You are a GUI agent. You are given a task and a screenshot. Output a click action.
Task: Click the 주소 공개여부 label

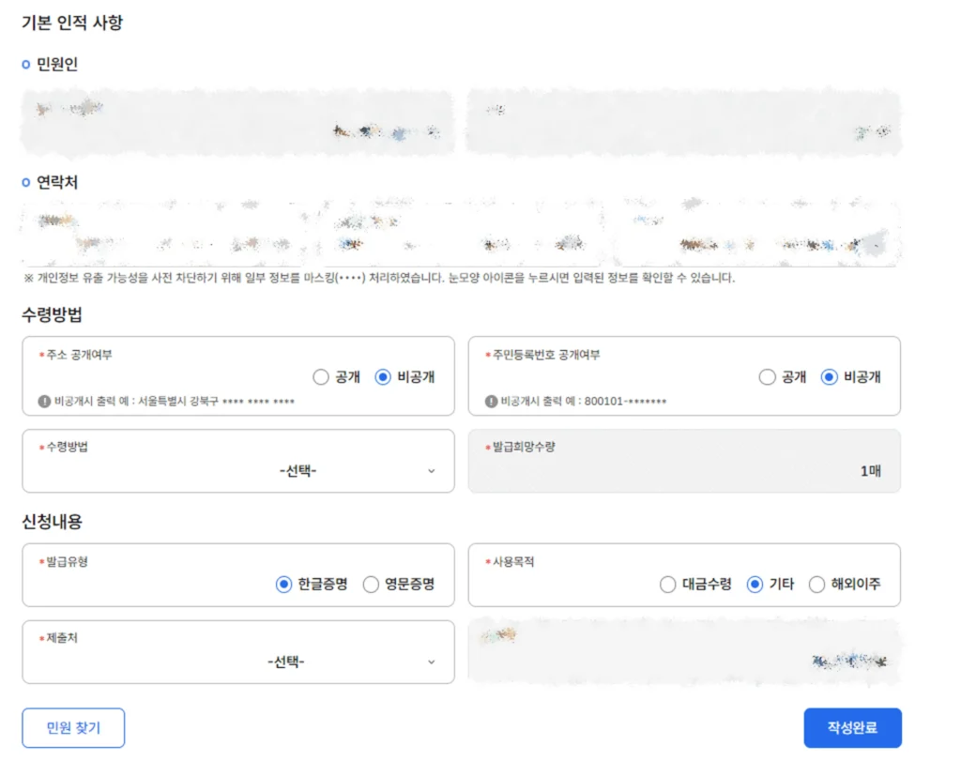[x=79, y=355]
